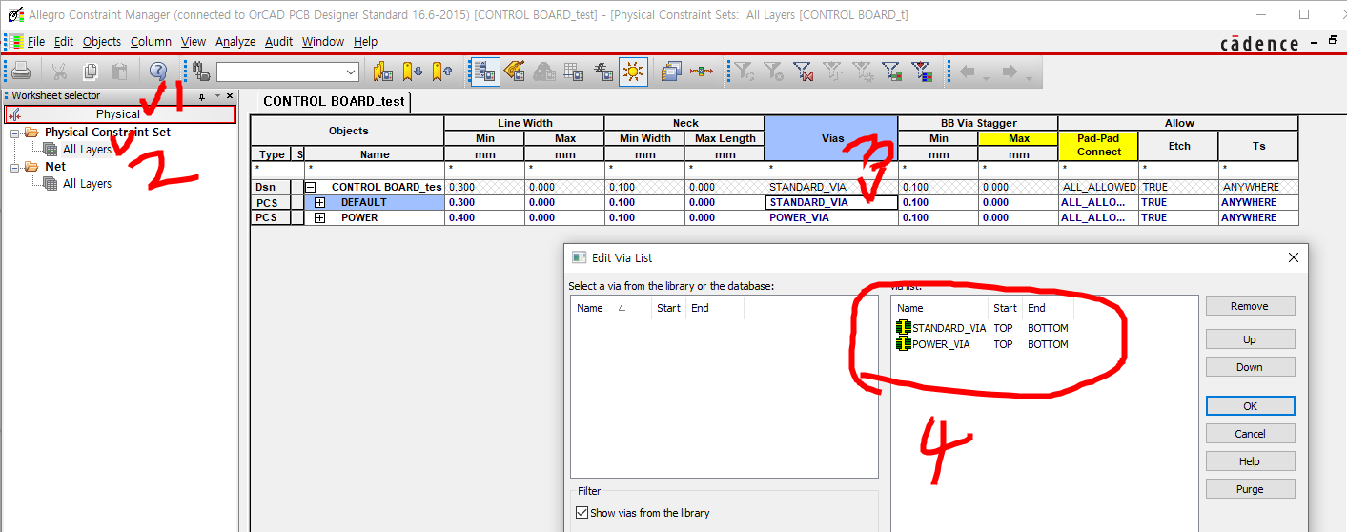The width and height of the screenshot is (1347, 532).
Task: Click the gray Forward arrow in the toolbar
Action: 1010,72
